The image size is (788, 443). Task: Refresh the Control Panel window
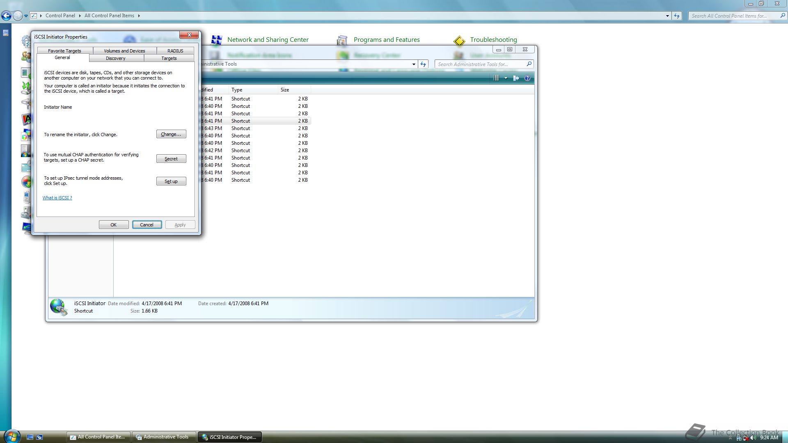(677, 16)
